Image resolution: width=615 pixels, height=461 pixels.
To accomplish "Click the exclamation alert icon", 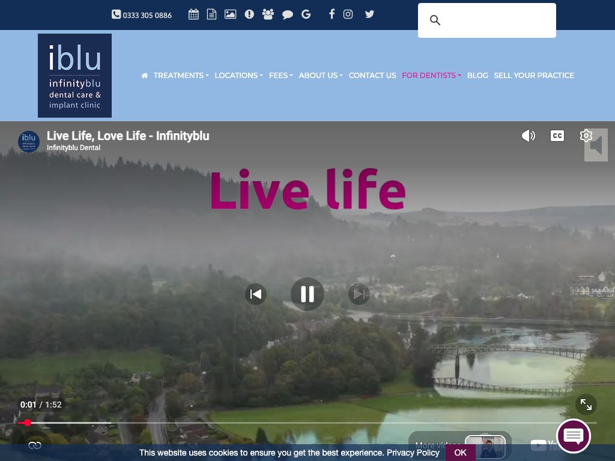I will click(x=249, y=14).
